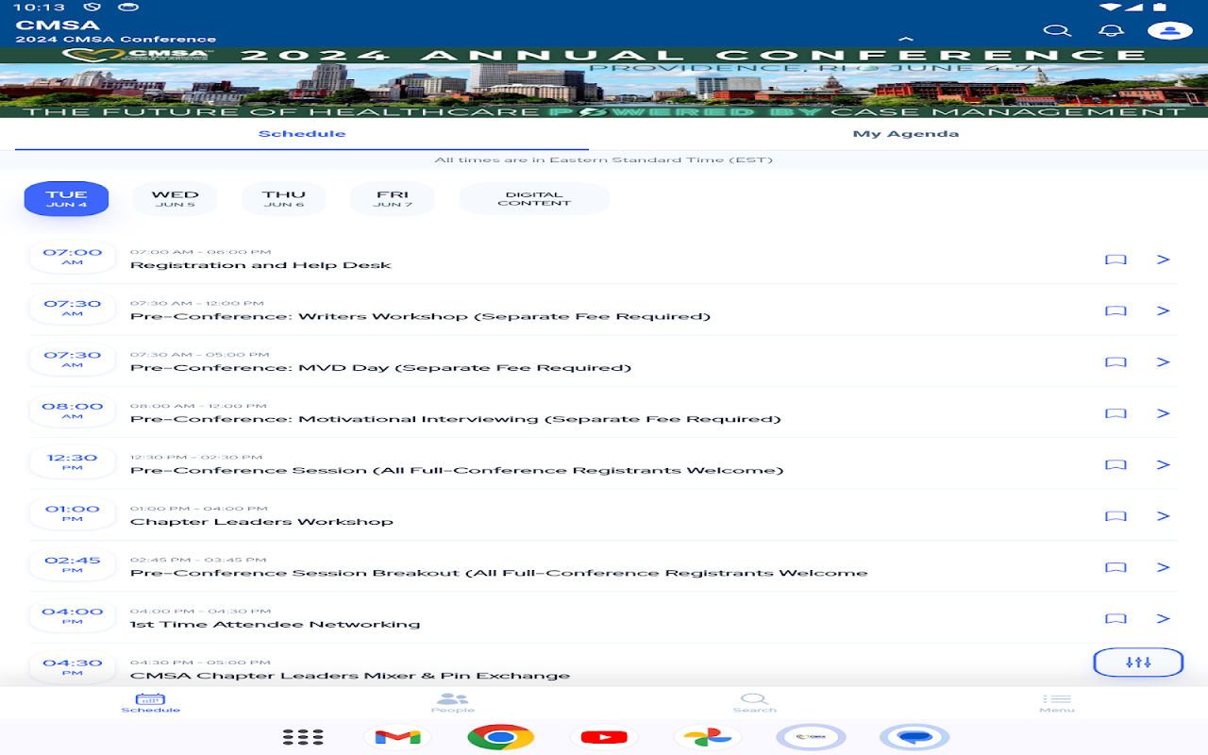Expand 12:30 Pre-Conference Session arrow

1163,464
